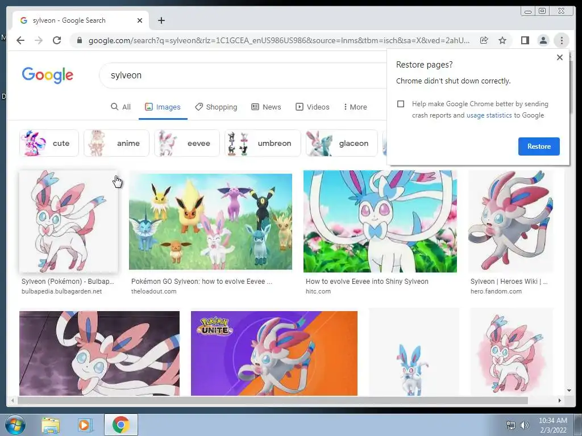The image size is (582, 436).
Task: Filter images by umbreon chip
Action: click(x=263, y=143)
